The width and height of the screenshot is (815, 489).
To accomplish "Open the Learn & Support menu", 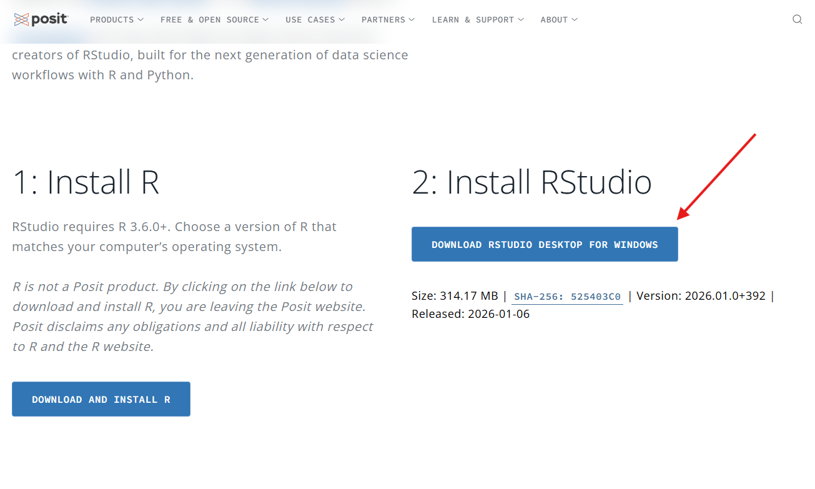I will (478, 20).
